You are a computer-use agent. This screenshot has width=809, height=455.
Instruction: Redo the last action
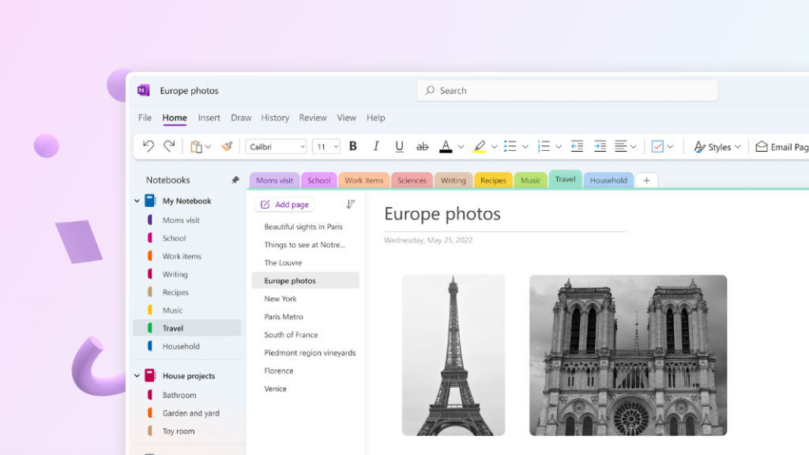pyautogui.click(x=167, y=147)
